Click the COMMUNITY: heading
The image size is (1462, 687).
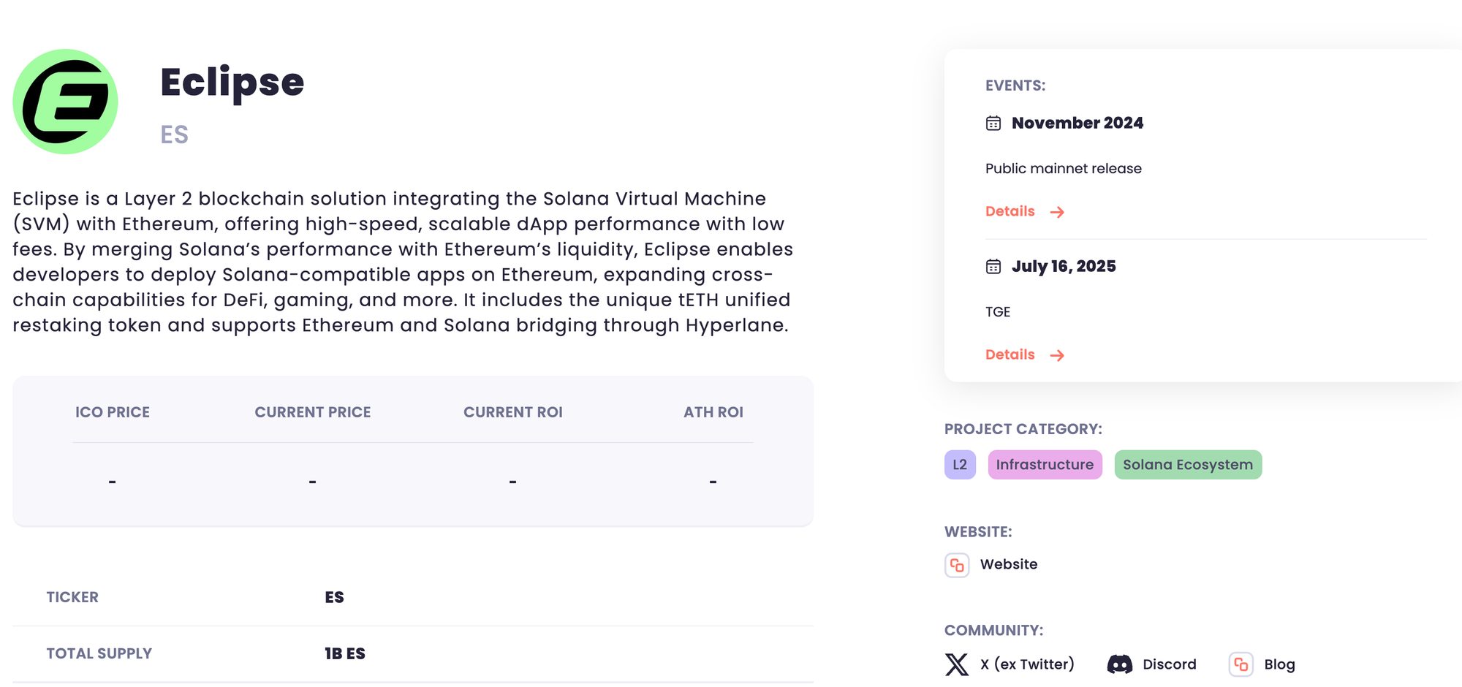click(994, 631)
